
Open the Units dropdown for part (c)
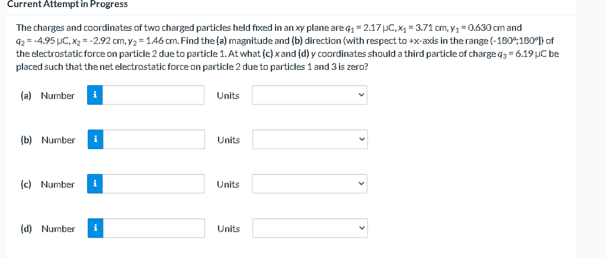(x=310, y=184)
